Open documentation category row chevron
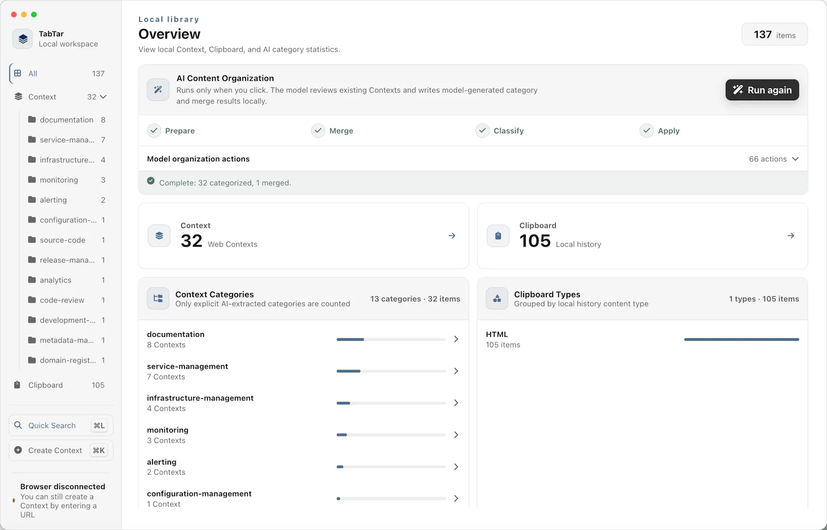Viewport: 827px width, 530px height. coord(456,339)
